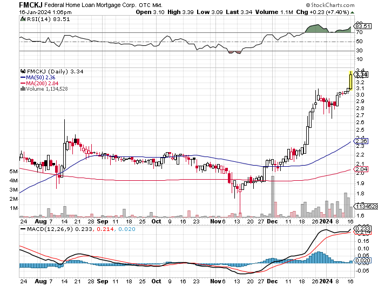Click the 3.34 last price tag
This screenshot has width=378, height=286.
pyautogui.click(x=361, y=74)
